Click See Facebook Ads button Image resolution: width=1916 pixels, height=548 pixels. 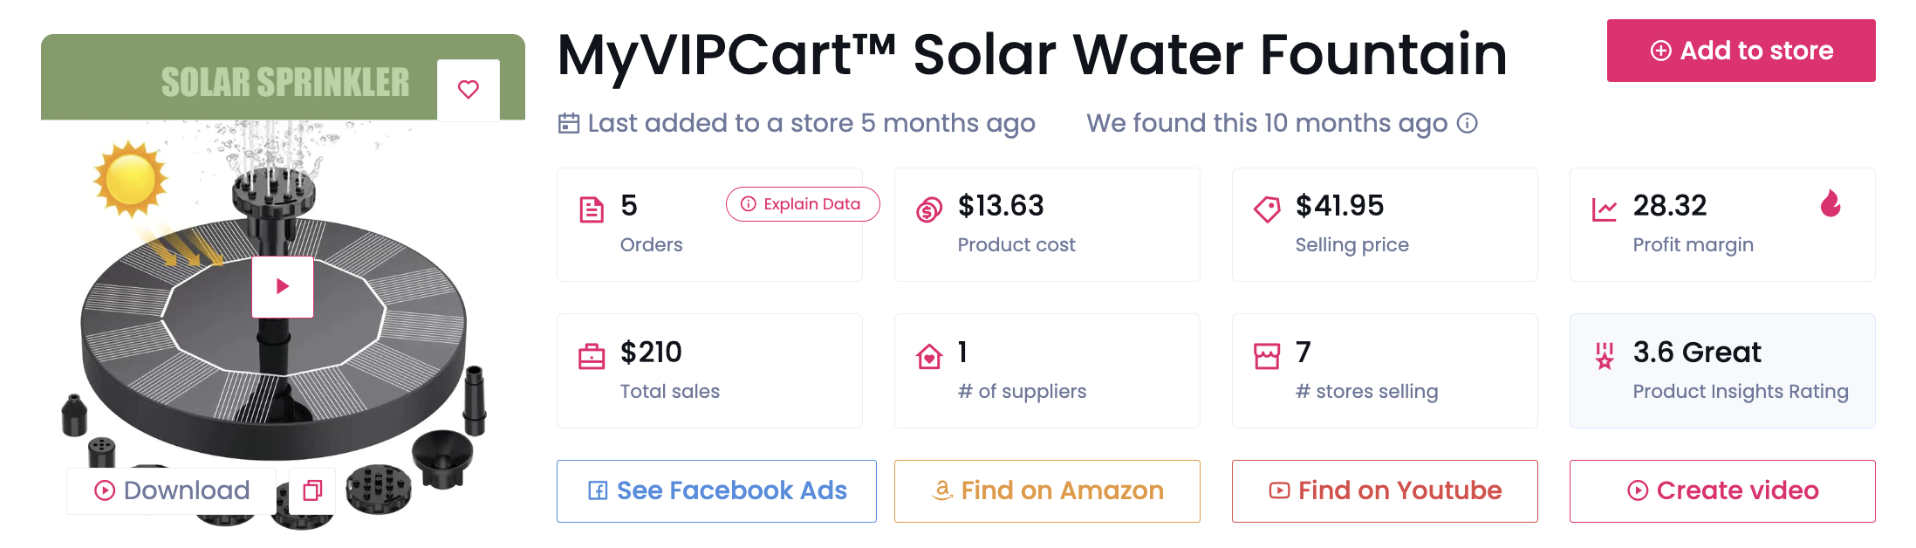point(716,491)
